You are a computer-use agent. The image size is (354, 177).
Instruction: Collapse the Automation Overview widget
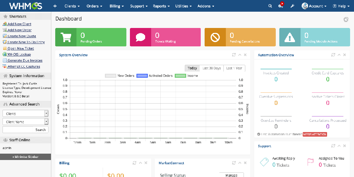pos(339,55)
